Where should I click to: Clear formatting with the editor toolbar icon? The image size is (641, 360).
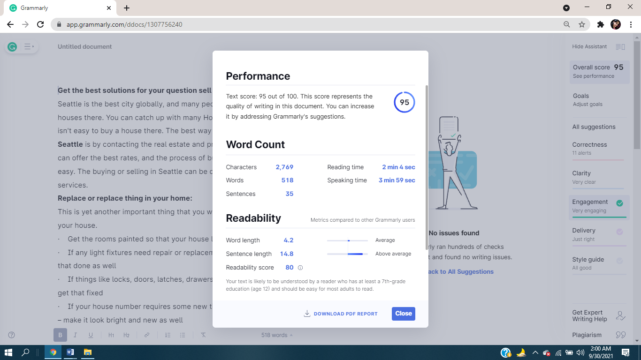tap(203, 335)
